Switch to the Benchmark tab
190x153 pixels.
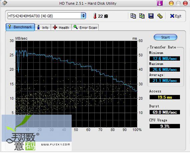point(20,27)
